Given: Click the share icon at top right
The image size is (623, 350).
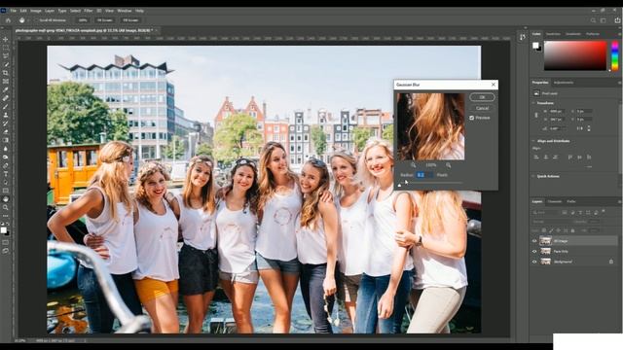Looking at the screenshot, I should coord(618,20).
